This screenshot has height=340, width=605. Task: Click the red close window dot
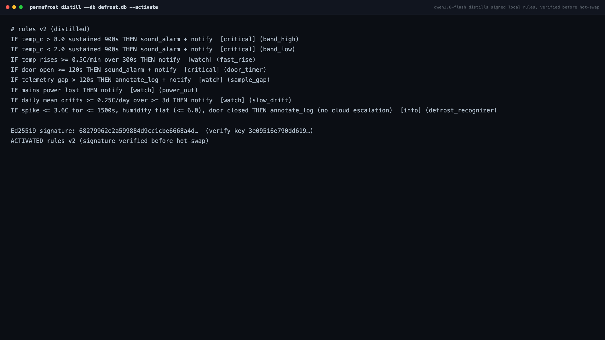point(8,7)
